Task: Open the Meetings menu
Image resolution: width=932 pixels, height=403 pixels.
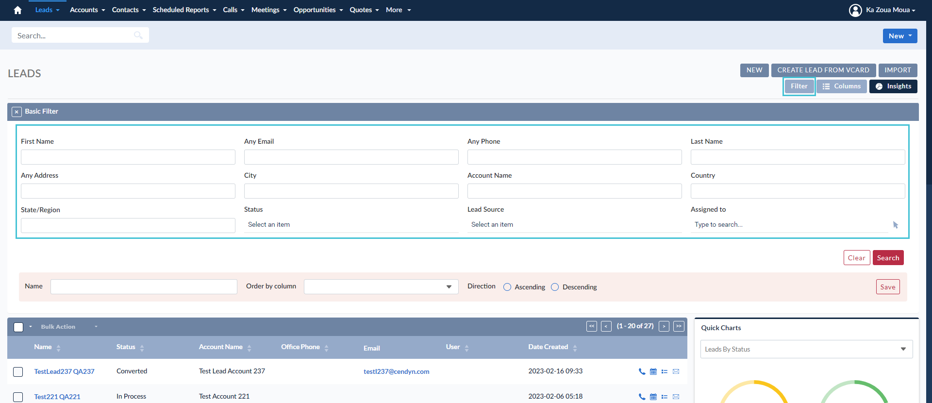Action: pos(269,10)
